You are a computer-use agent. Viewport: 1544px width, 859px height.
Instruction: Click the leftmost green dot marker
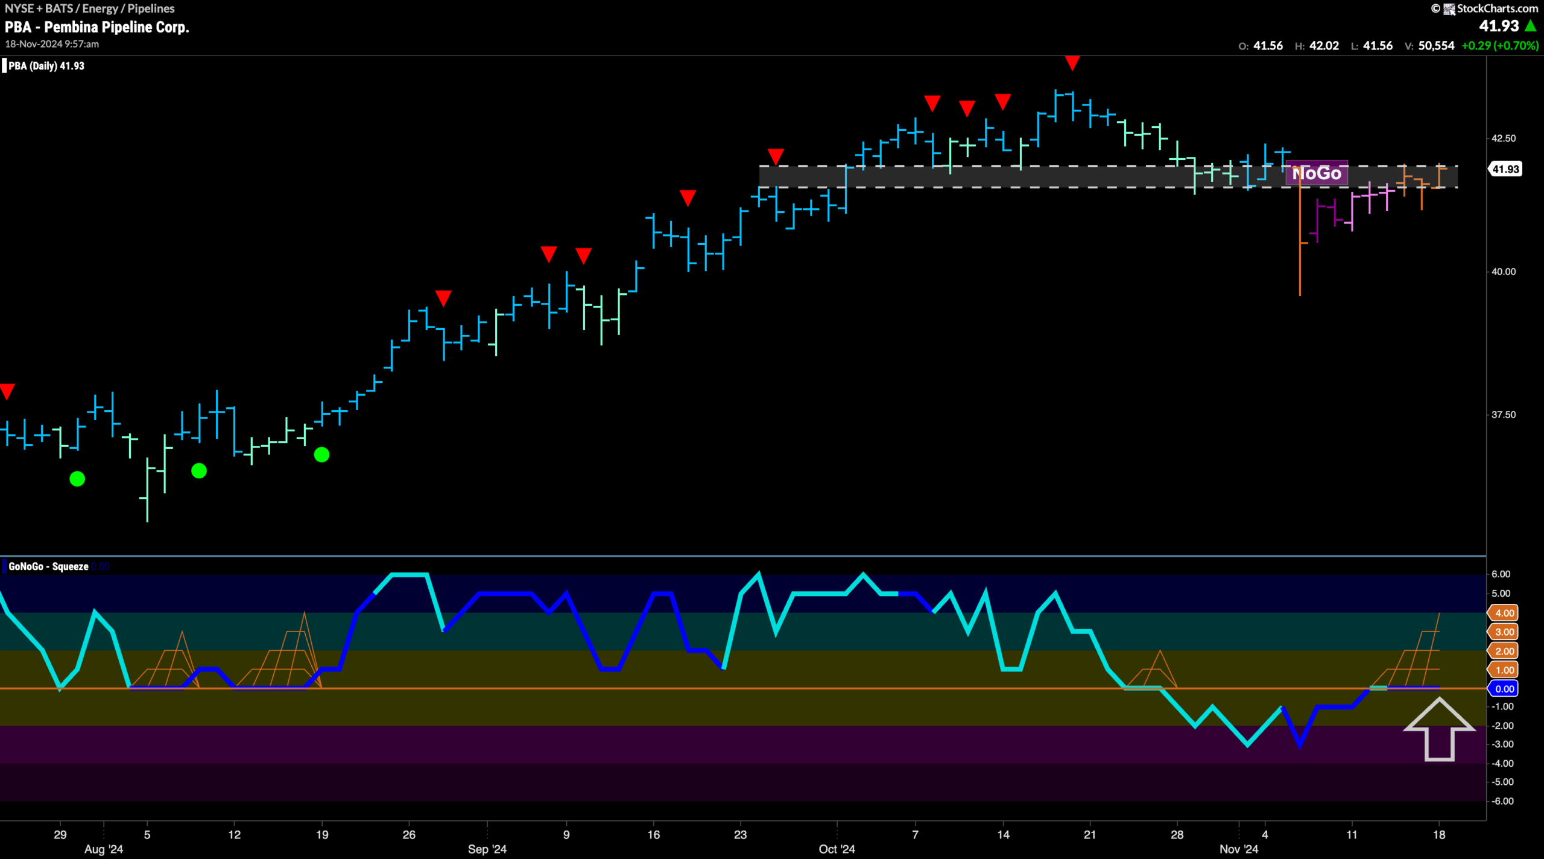coord(77,479)
